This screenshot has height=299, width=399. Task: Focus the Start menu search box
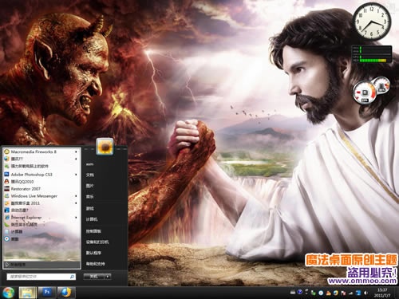[41, 277]
